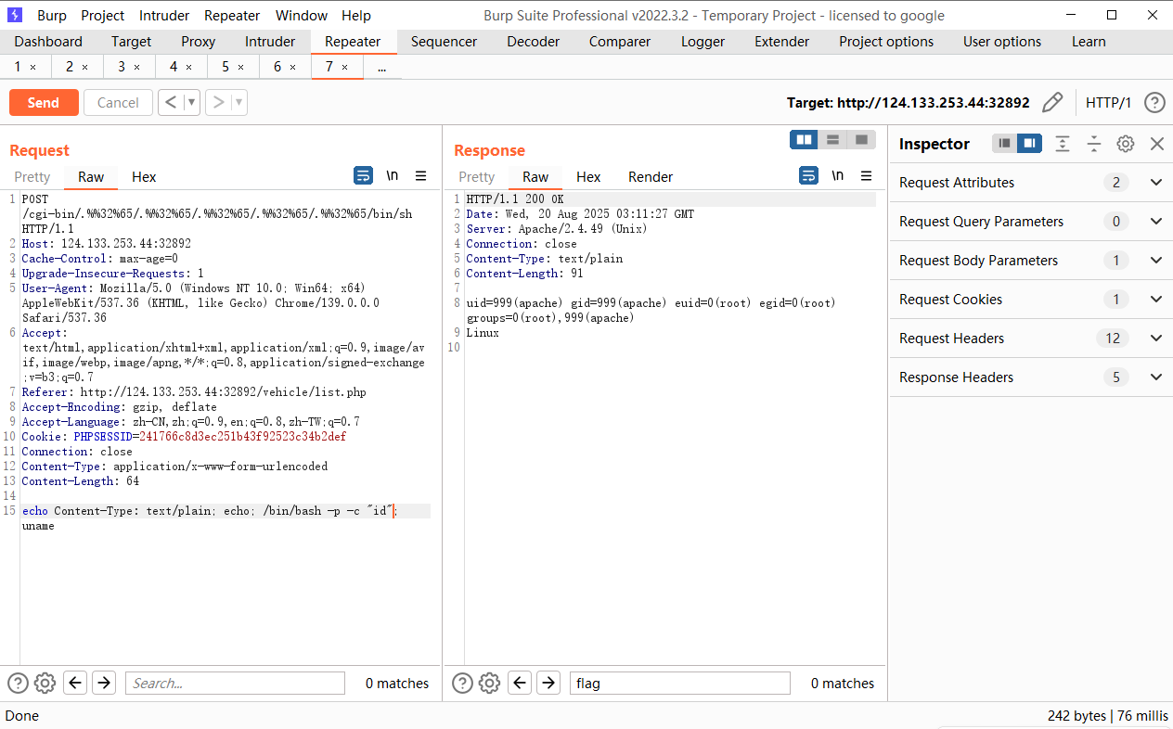Go to next match in Request search
The width and height of the screenshot is (1173, 729).
104,684
